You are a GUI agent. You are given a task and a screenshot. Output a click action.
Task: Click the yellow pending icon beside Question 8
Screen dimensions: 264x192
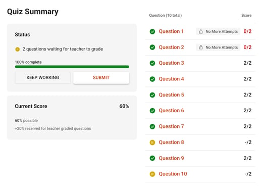pos(152,142)
